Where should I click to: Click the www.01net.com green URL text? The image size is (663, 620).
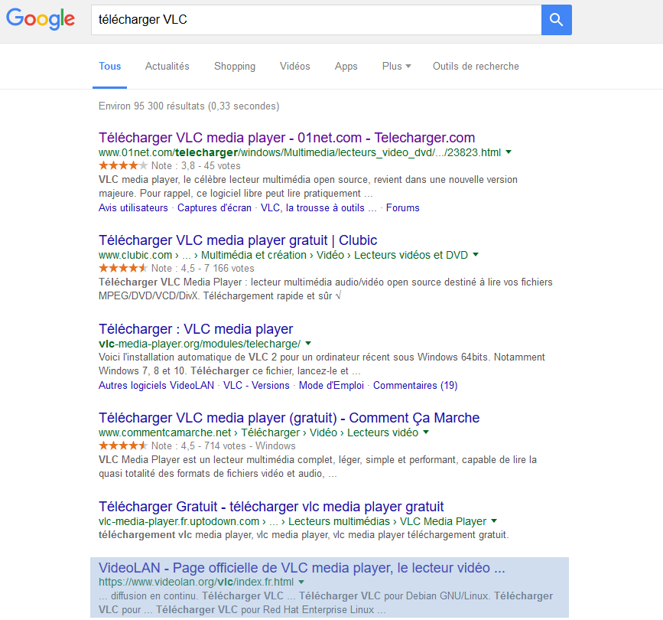[300, 152]
